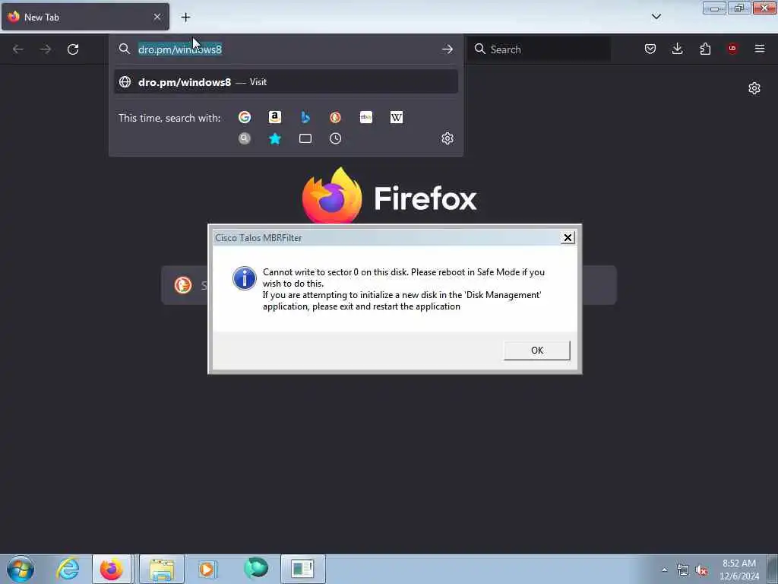Click the Firefox forward arrow
Image resolution: width=778 pixels, height=584 pixels.
pos(45,49)
